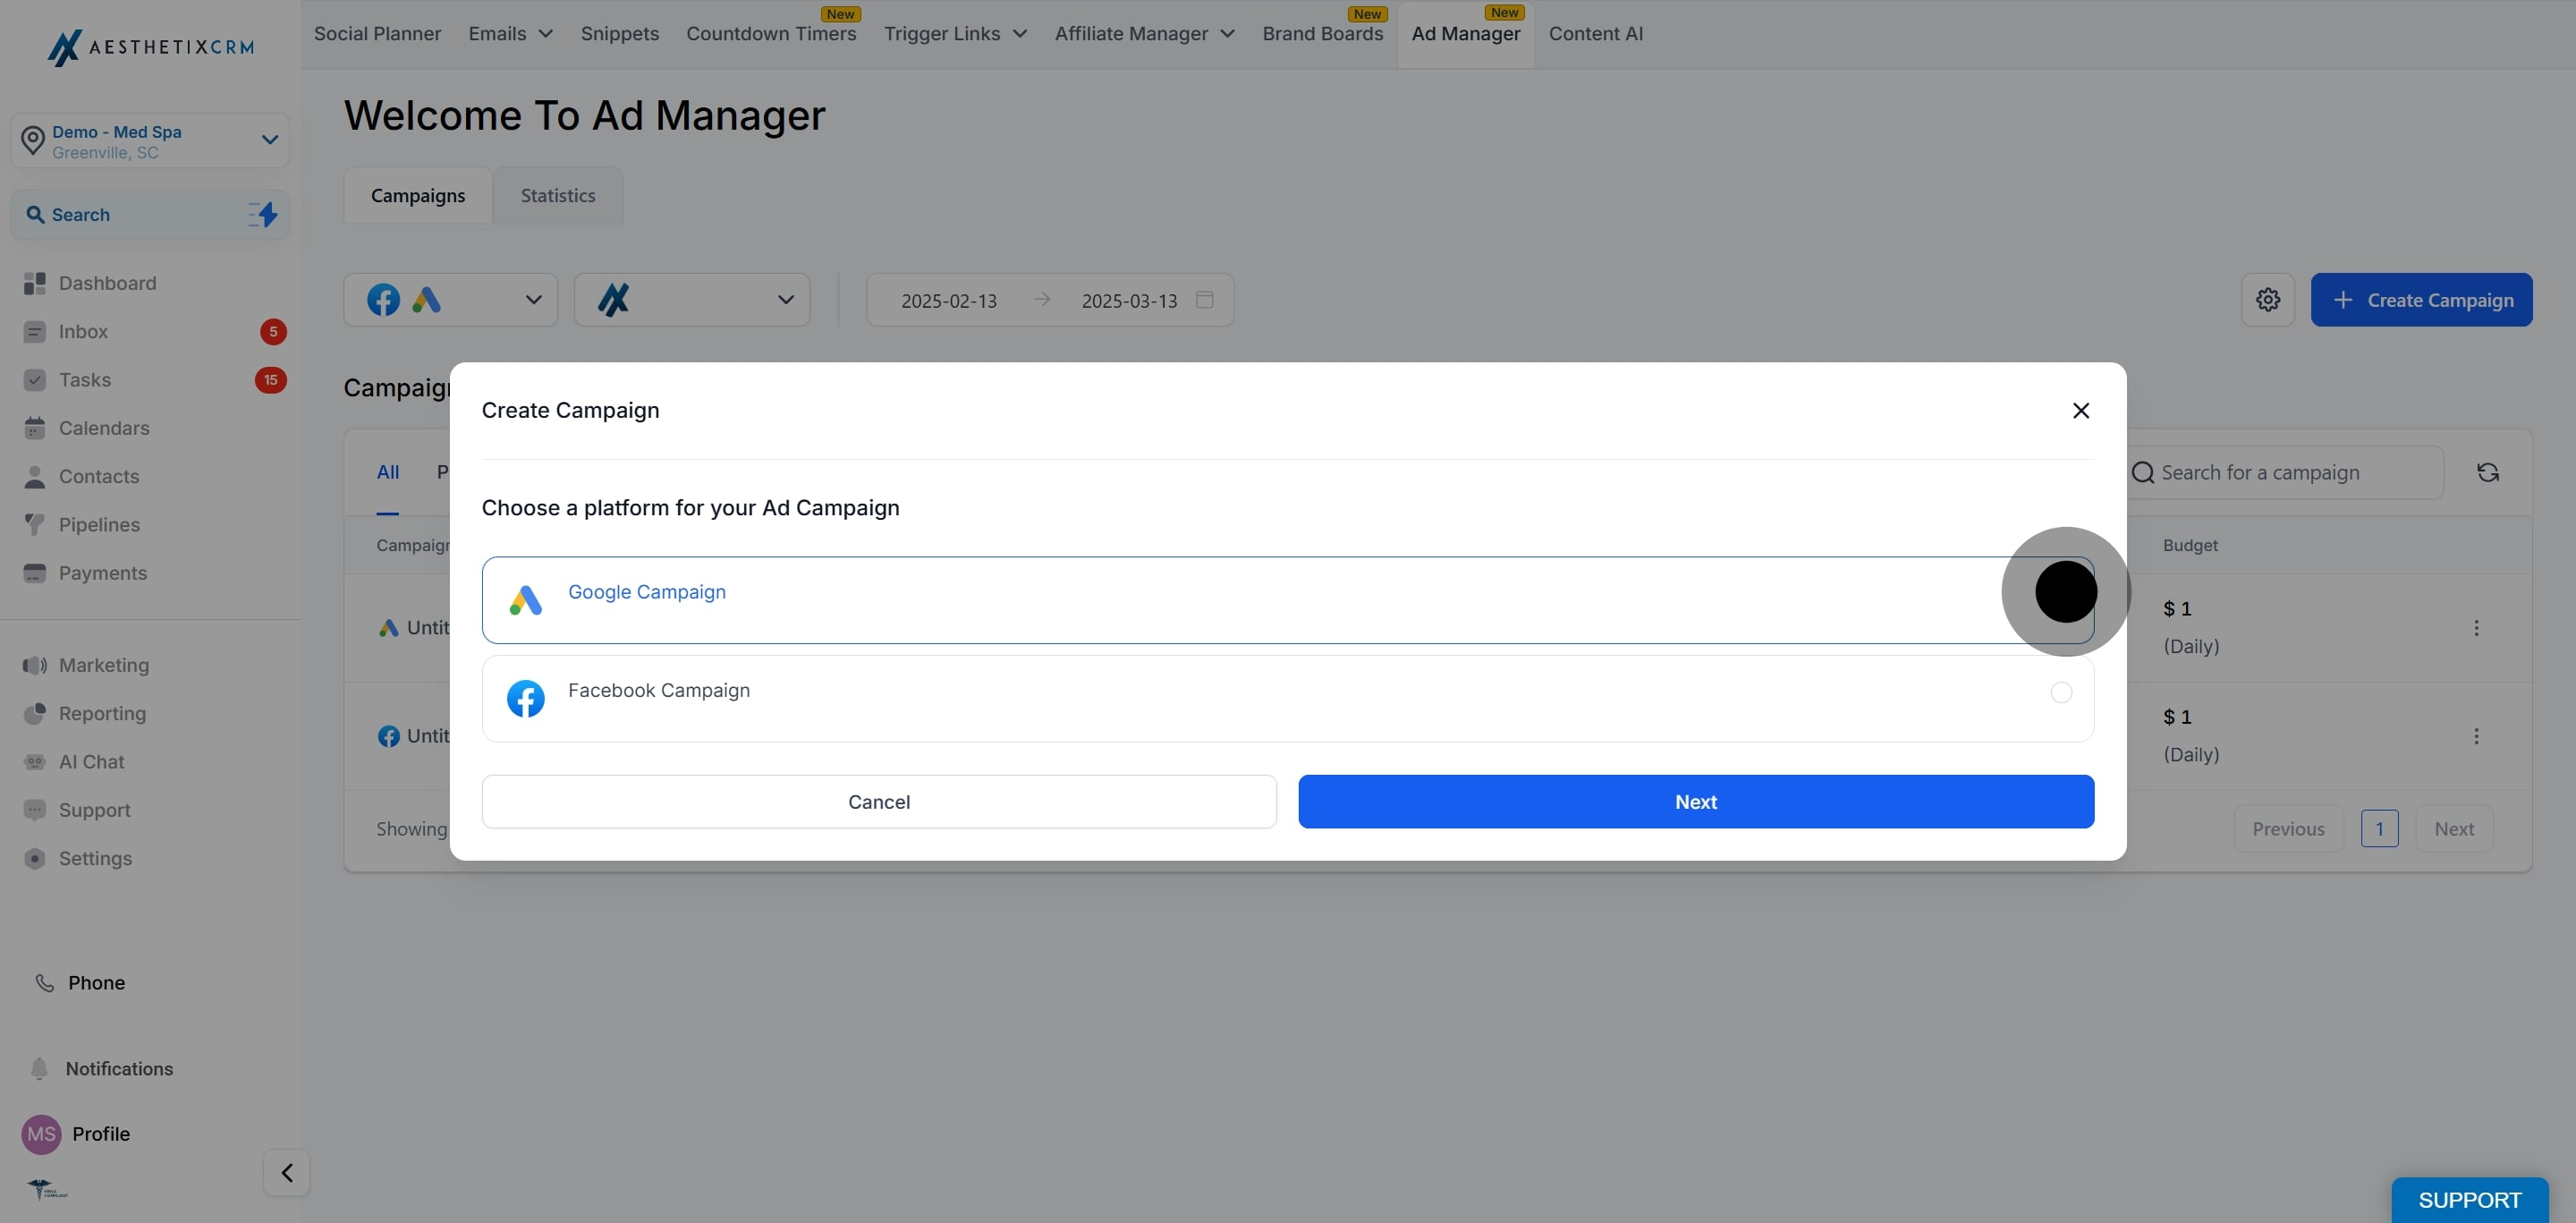Open the blue SUPPORT widget
Screen dimensions: 2576x1223
2469,1200
